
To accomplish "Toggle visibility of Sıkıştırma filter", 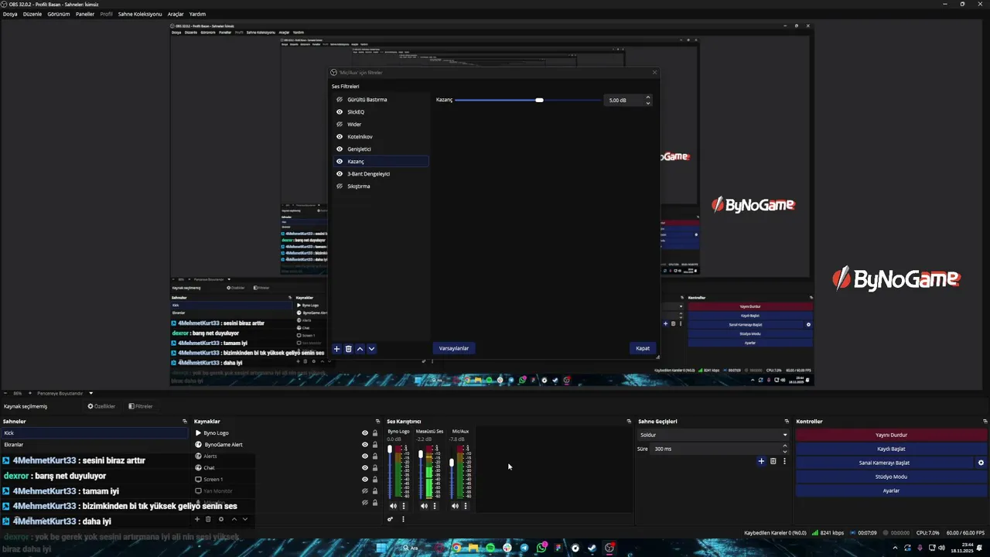I will [x=340, y=186].
